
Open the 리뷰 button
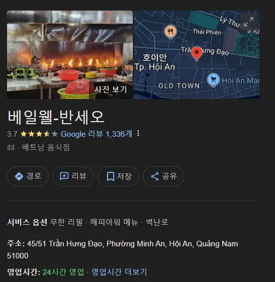click(x=73, y=176)
